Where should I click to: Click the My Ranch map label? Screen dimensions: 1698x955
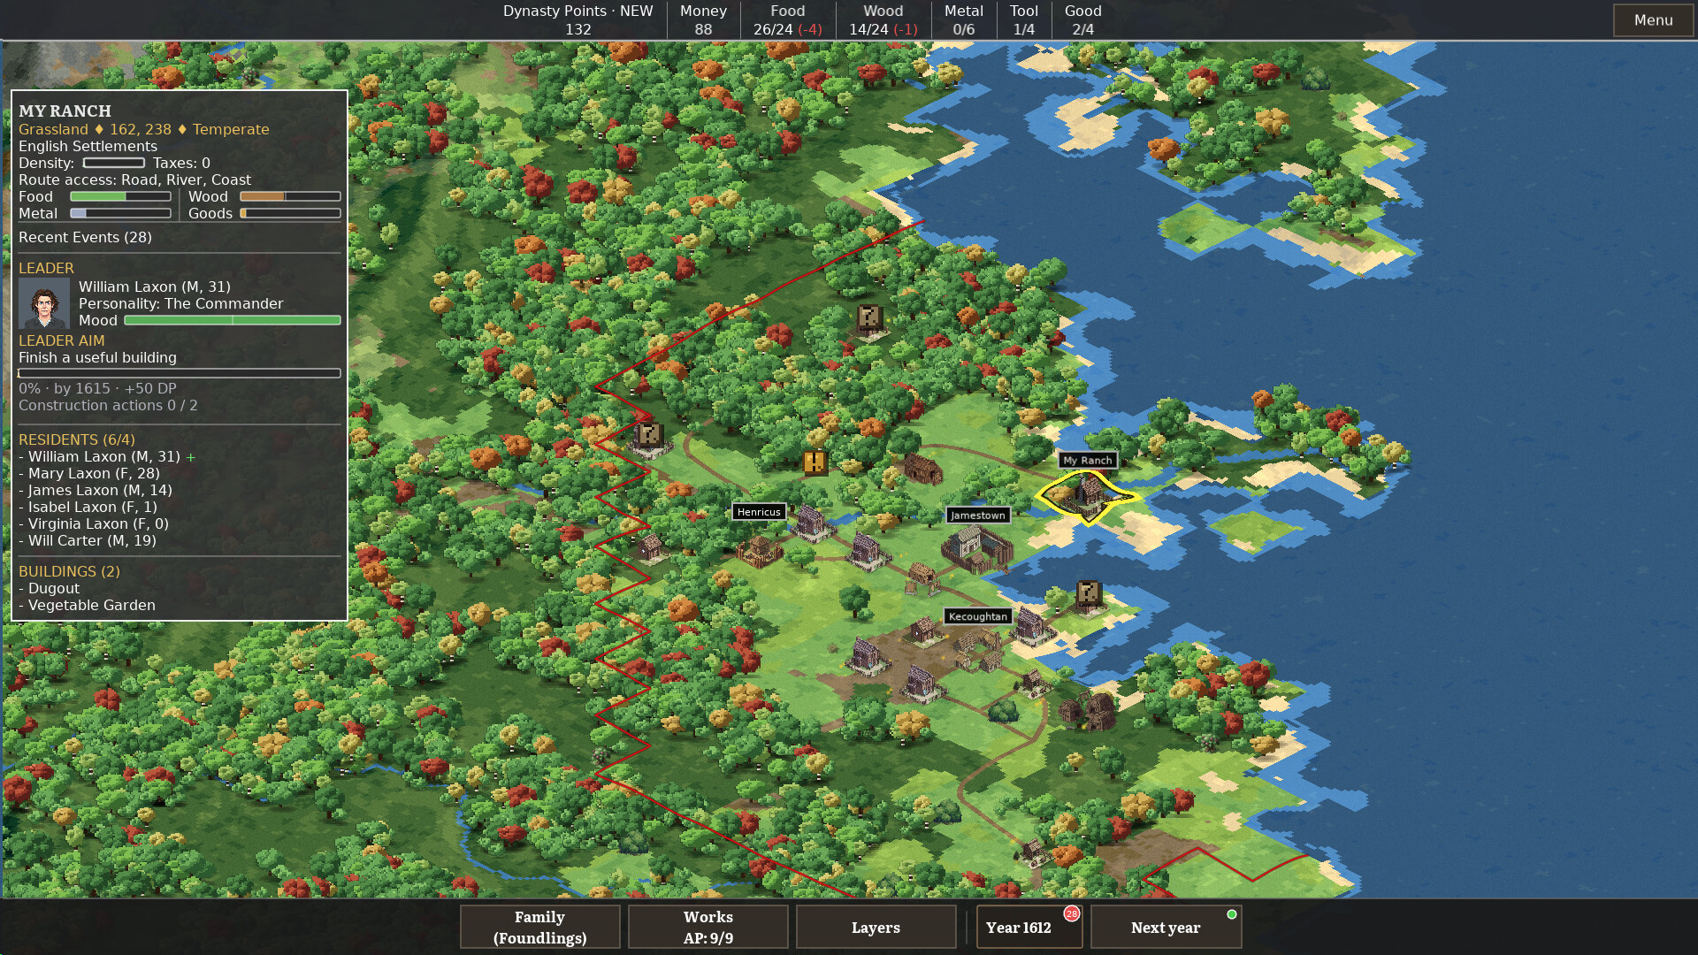pyautogui.click(x=1087, y=460)
